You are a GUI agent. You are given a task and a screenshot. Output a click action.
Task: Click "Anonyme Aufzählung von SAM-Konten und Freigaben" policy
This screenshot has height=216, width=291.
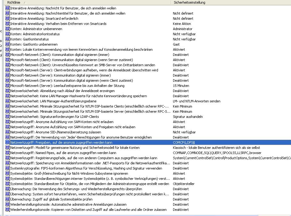(x=73, y=127)
